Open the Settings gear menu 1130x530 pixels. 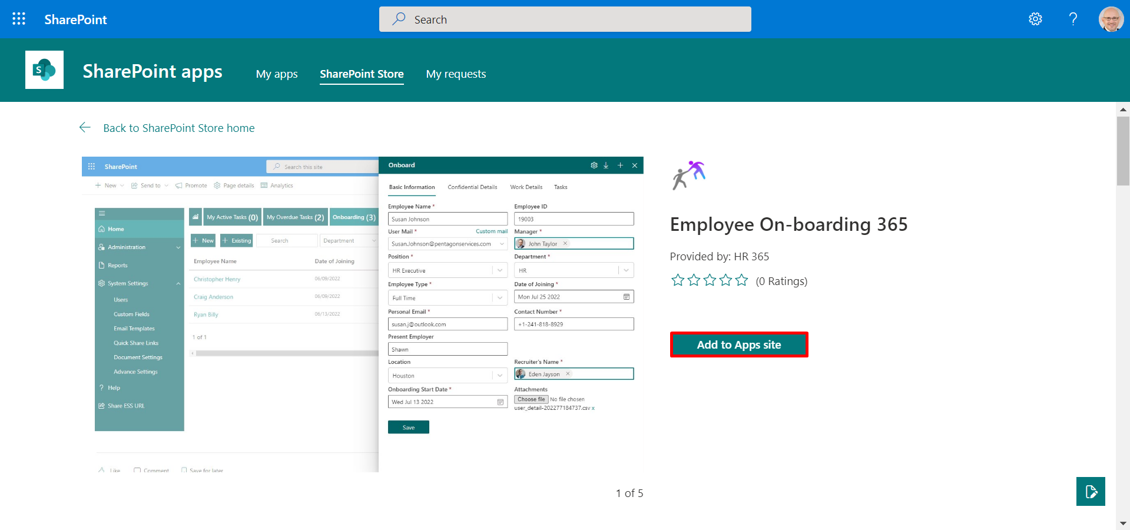click(1035, 19)
